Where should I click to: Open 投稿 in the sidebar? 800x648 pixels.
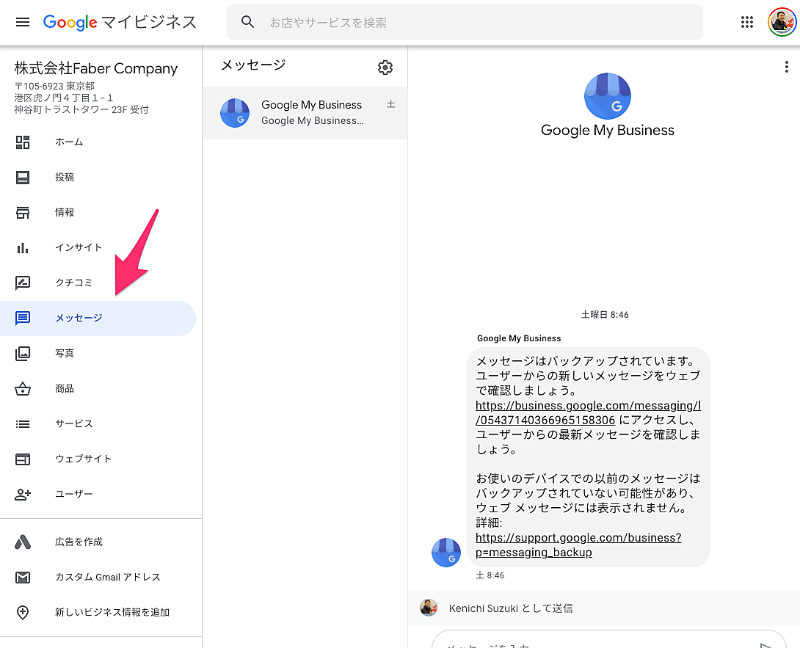coord(98,177)
